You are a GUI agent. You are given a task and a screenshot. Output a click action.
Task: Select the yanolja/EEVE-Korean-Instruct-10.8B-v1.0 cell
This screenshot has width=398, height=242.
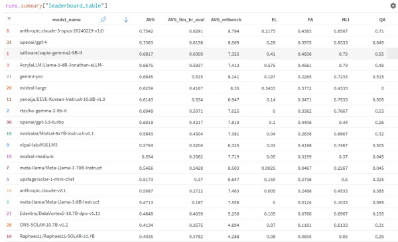(x=62, y=99)
